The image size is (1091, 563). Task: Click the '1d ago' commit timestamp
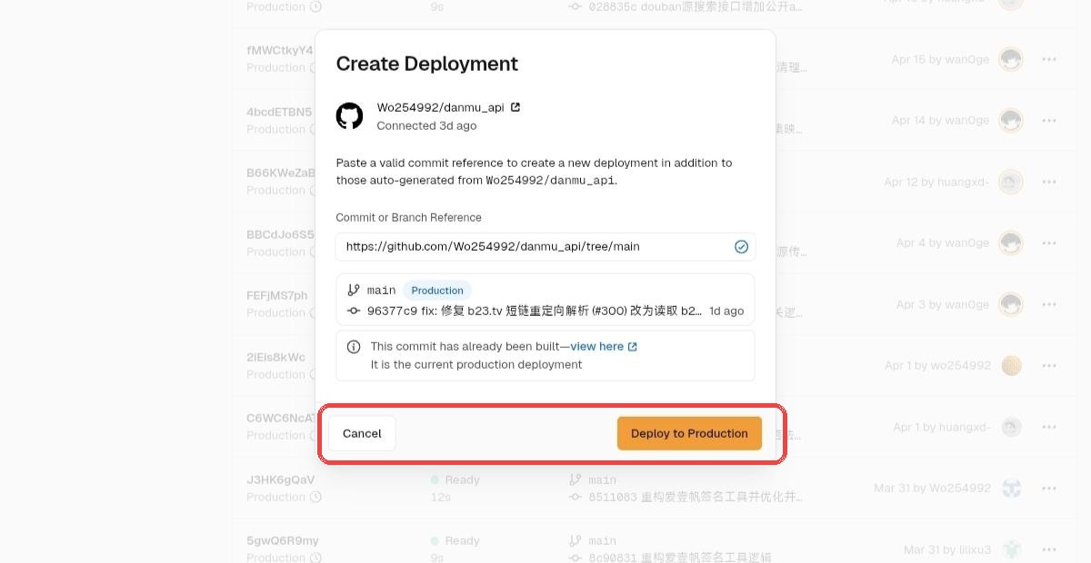[726, 311]
